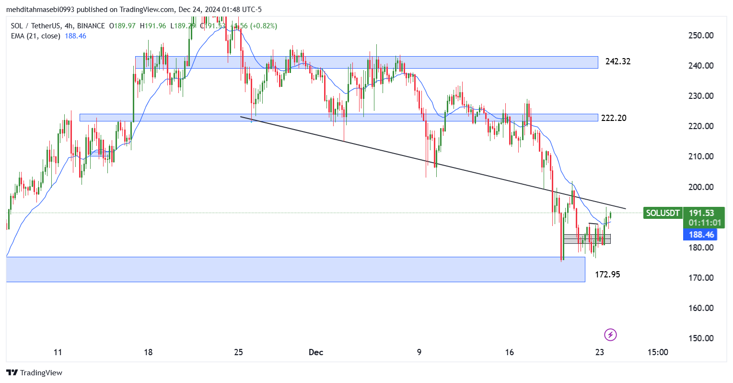This screenshot has height=383, width=733.
Task: Click the blue 188.46 EMA legend value
Action: (76, 36)
